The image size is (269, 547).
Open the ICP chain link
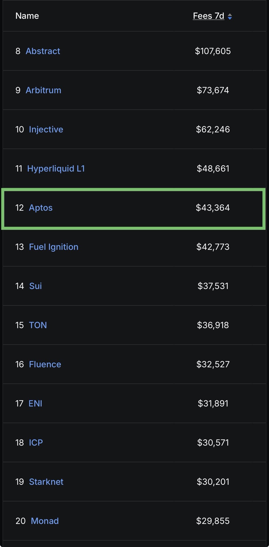(x=36, y=443)
